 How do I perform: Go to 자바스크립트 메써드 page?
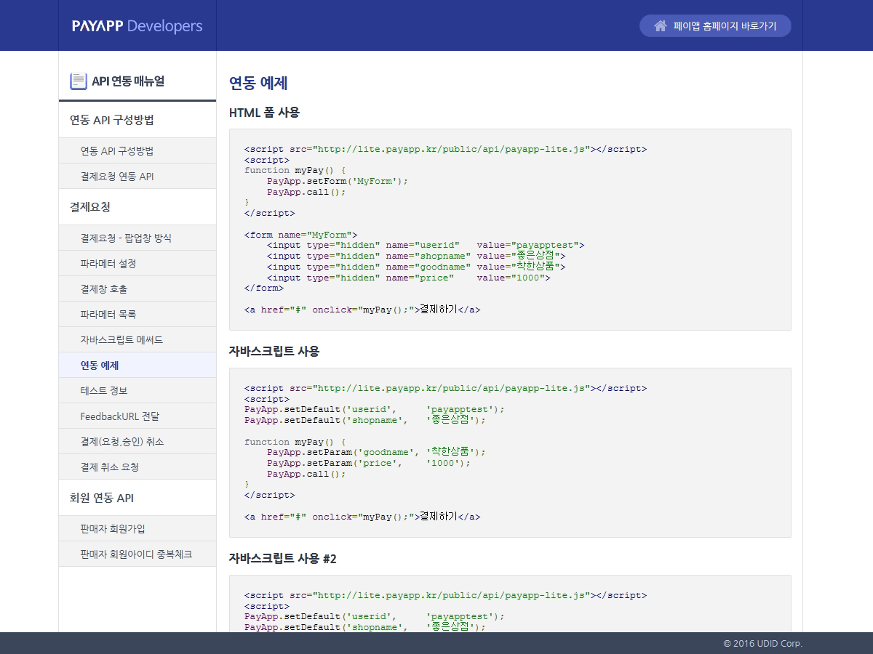(137, 340)
